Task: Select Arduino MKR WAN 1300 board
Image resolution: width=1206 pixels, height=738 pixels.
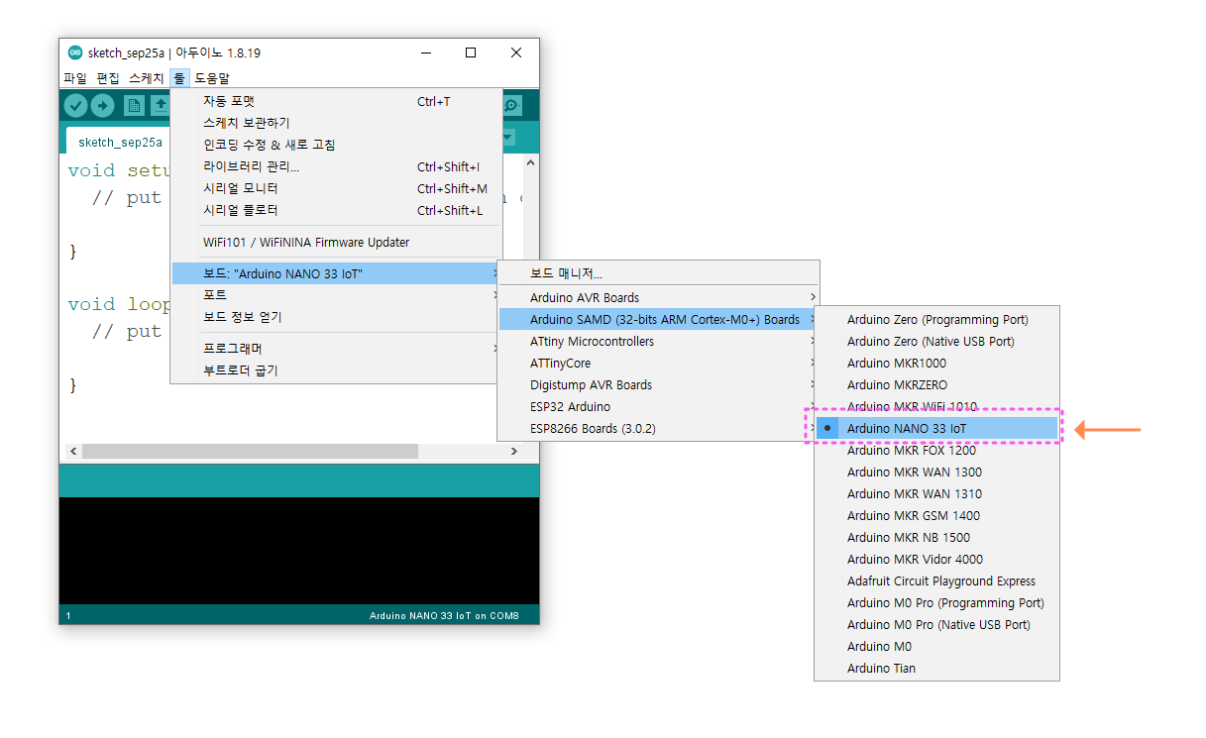Action: tap(936, 472)
